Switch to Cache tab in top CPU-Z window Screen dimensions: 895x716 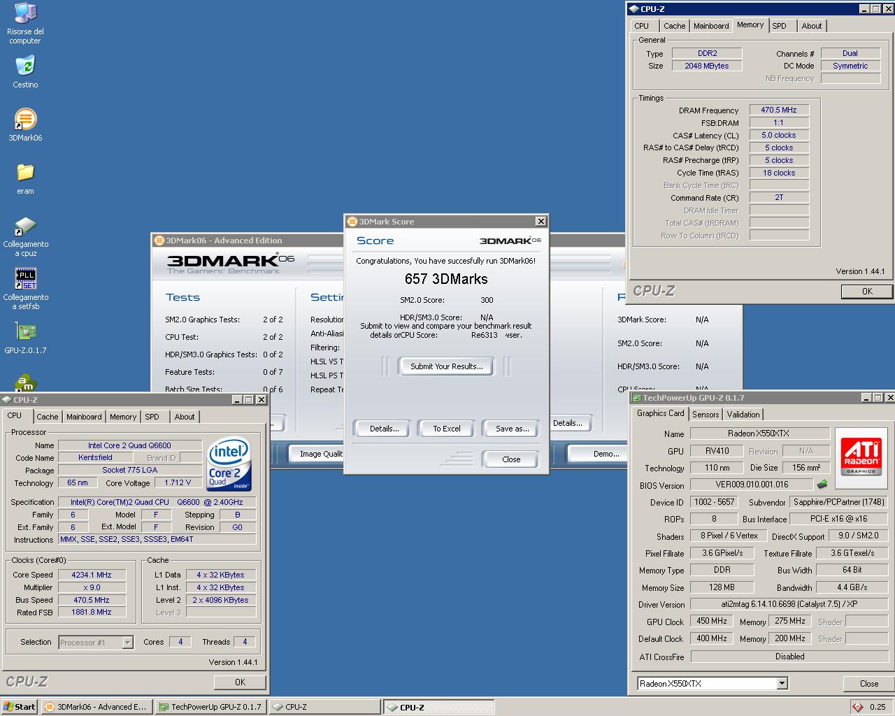pos(674,26)
